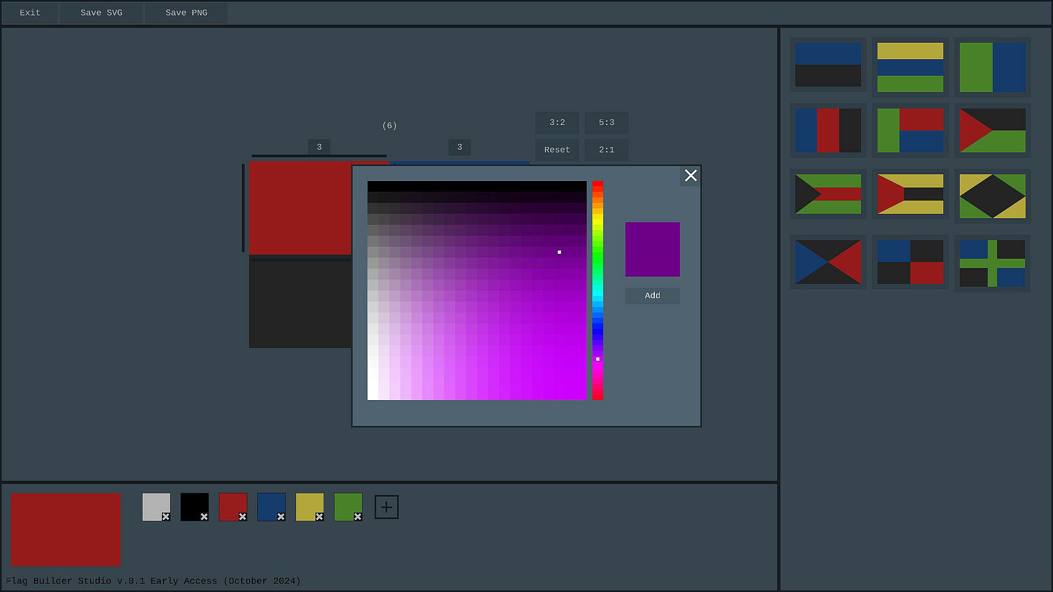This screenshot has width=1053, height=592.
Task: Remove the blue palette swatch via its X
Action: (x=281, y=516)
